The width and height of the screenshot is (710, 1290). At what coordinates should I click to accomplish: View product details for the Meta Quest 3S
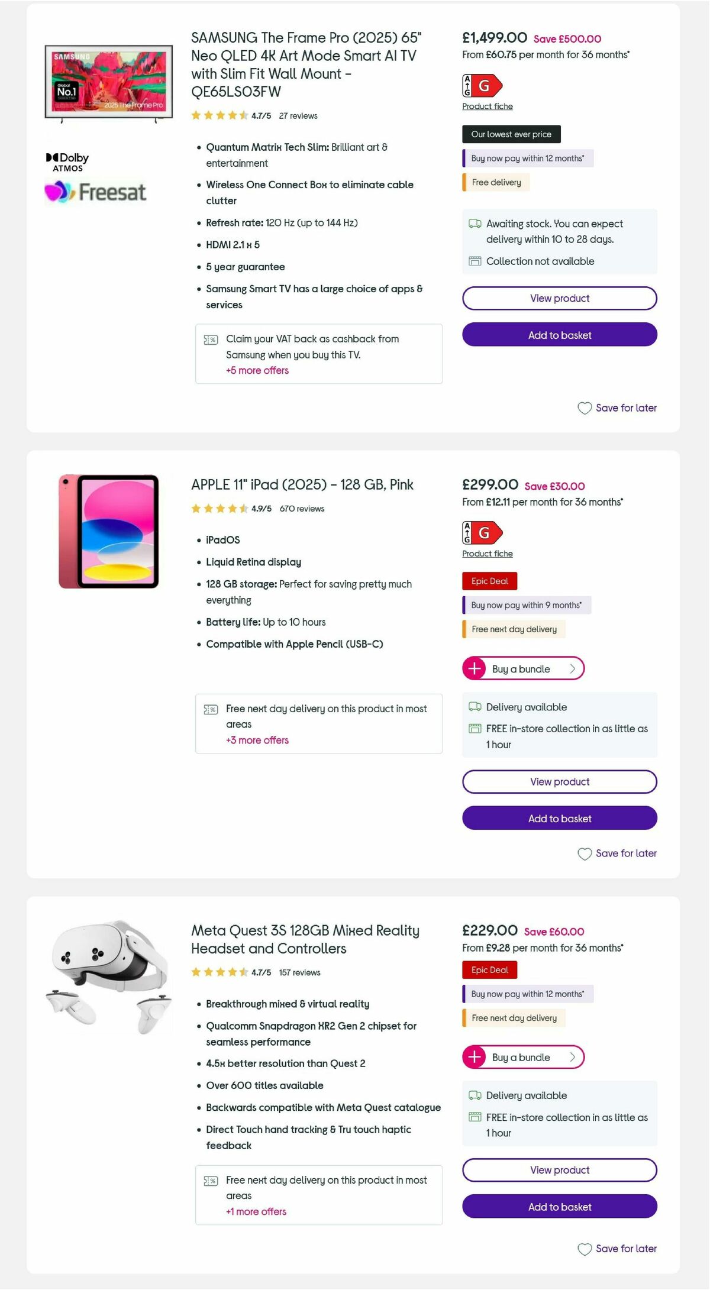tap(559, 1170)
